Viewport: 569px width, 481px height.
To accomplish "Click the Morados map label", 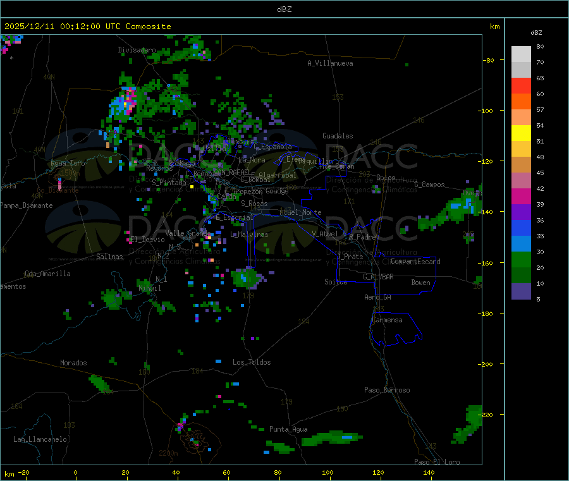I will click(73, 363).
